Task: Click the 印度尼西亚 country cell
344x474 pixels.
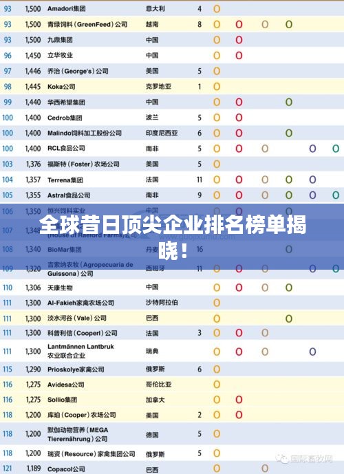Action: pos(162,133)
